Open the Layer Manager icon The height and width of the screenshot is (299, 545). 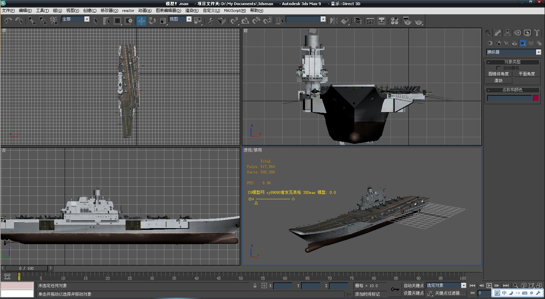tap(357, 21)
